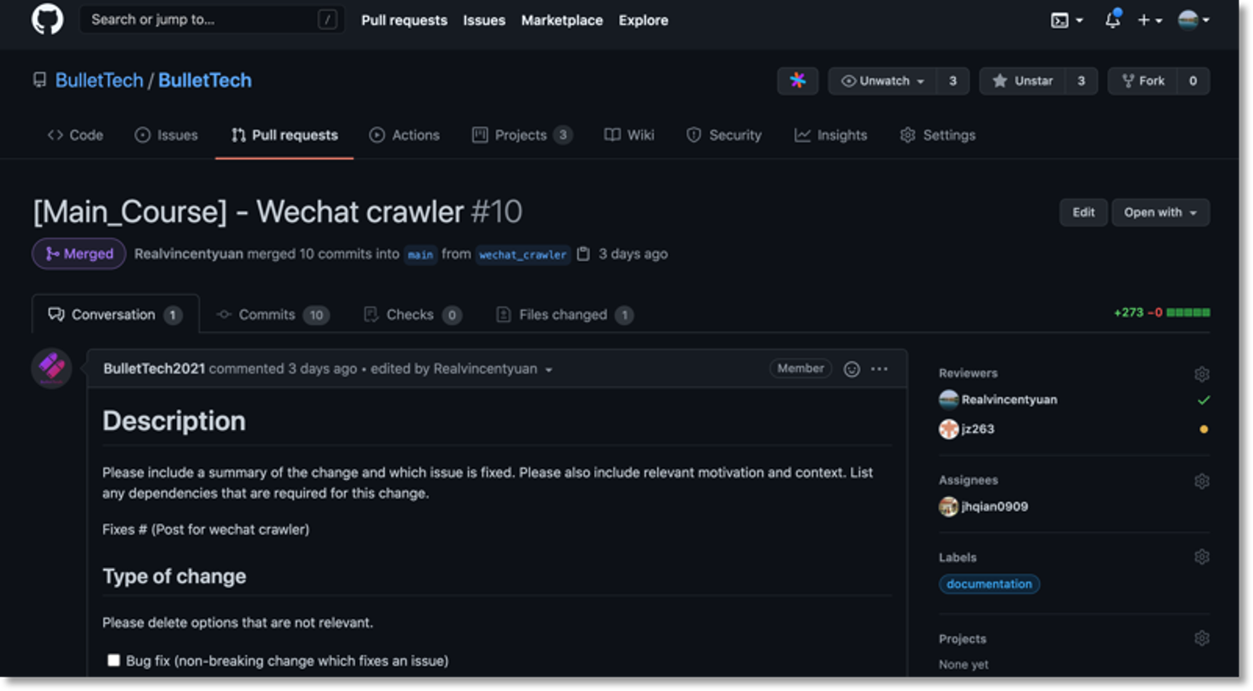1253x691 pixels.
Task: Open the BulletTech repository link
Action: (x=205, y=80)
